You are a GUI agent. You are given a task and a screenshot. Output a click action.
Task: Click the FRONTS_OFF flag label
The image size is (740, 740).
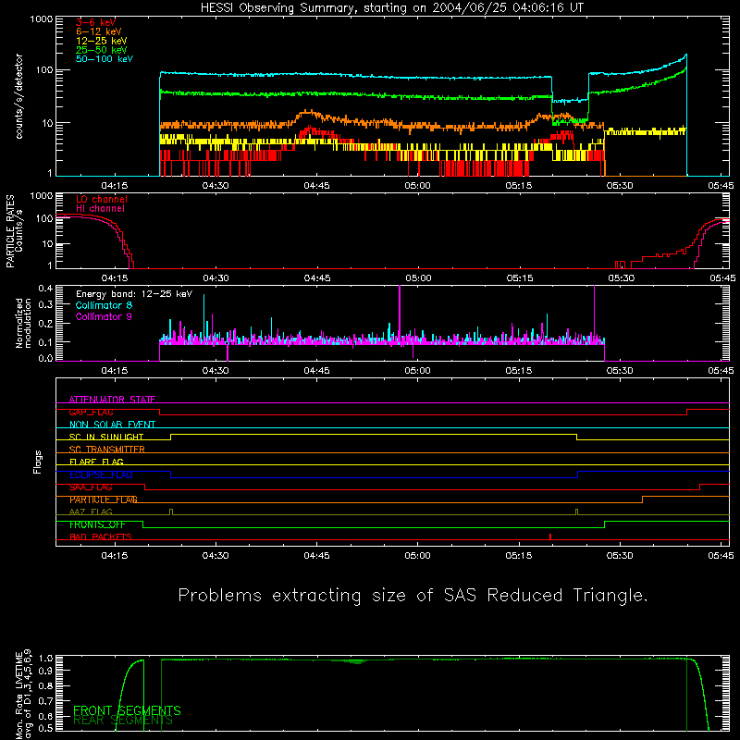pyautogui.click(x=97, y=524)
